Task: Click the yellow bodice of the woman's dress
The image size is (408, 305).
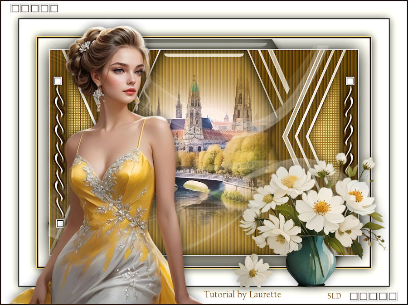Action: point(109,190)
